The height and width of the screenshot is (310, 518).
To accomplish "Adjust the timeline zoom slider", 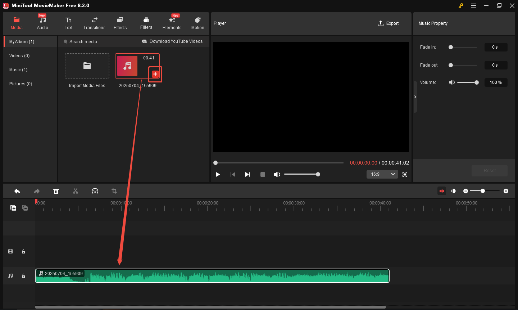I will (485, 191).
